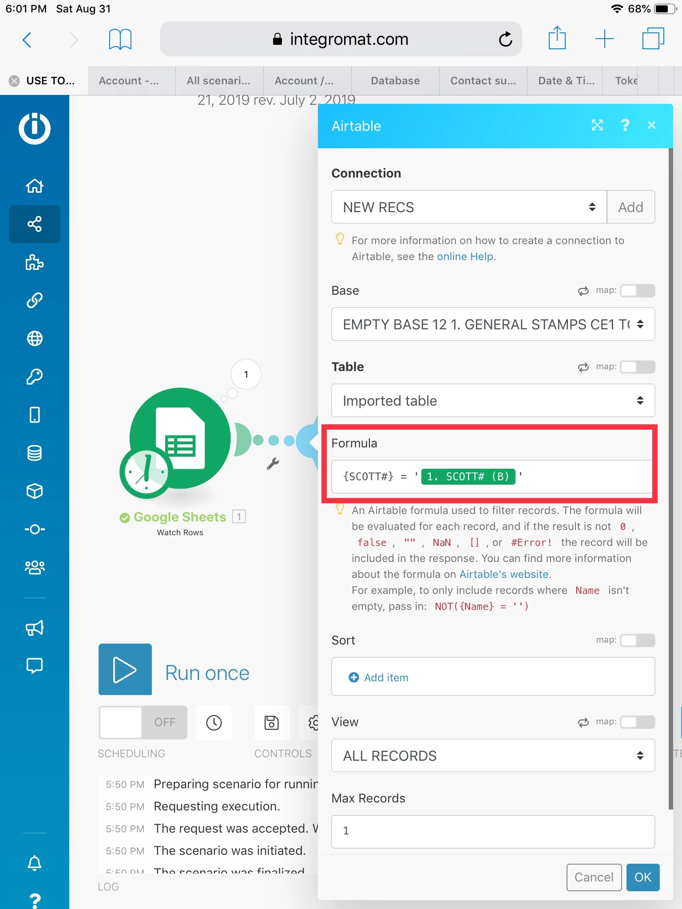Confirm with the OK button

[x=643, y=877]
